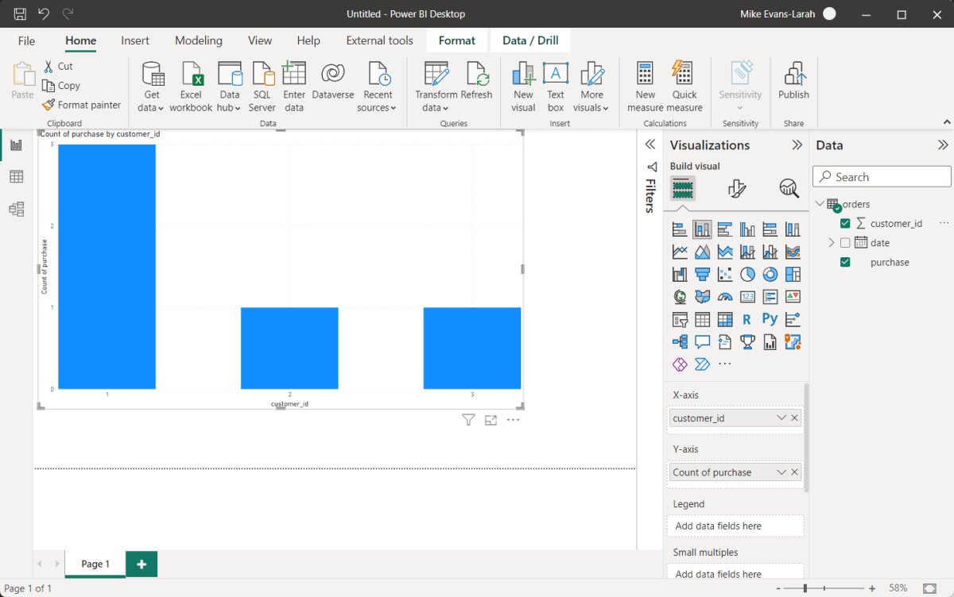Click the filter funnel icon below chart

(x=468, y=420)
